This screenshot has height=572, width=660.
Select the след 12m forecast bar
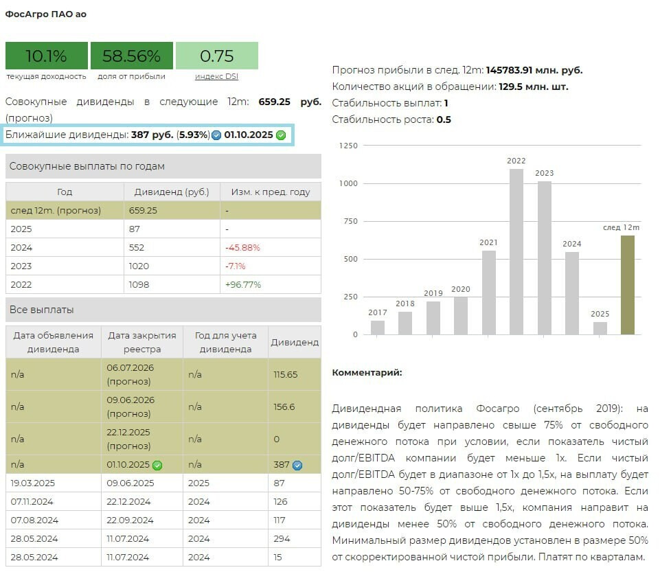pyautogui.click(x=628, y=284)
